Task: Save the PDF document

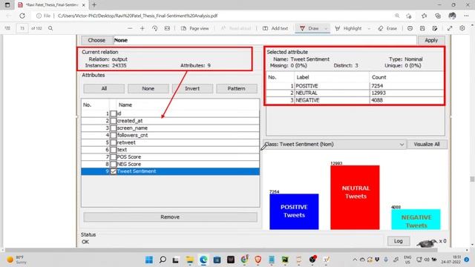Action: pyautogui.click(x=422, y=28)
